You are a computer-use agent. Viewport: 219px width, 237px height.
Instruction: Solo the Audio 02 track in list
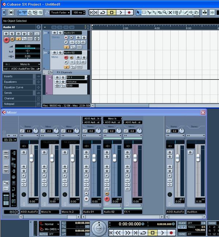coord(60,53)
